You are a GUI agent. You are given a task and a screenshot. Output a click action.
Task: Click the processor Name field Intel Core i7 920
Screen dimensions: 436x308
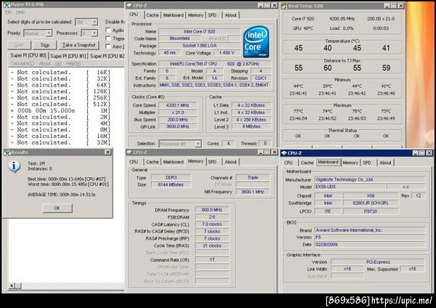tap(199, 31)
